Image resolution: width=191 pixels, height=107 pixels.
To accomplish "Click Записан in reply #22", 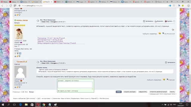I will point(172,80).
